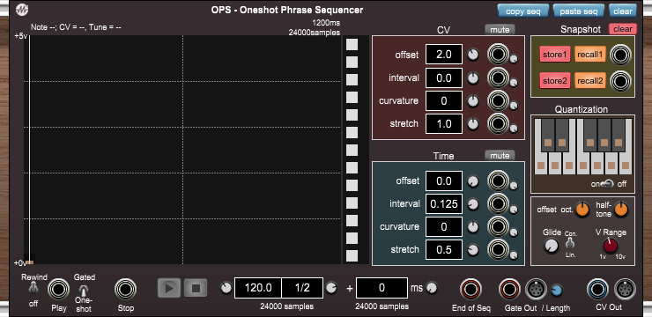Click the End of Seq output jack
652x317 pixels.
click(x=471, y=289)
